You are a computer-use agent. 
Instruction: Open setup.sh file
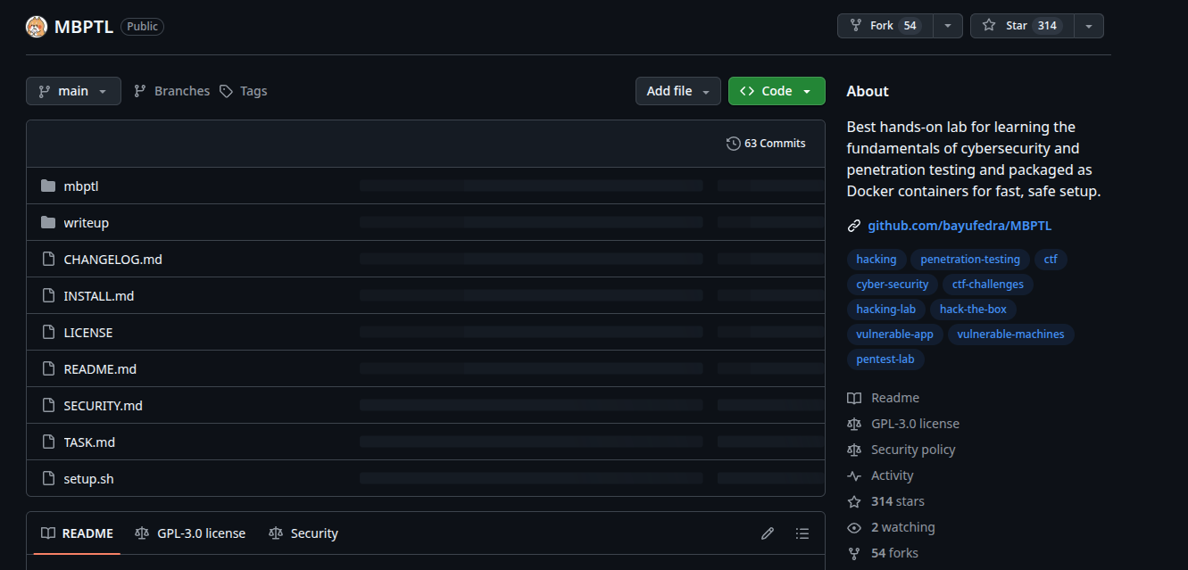[x=89, y=479]
